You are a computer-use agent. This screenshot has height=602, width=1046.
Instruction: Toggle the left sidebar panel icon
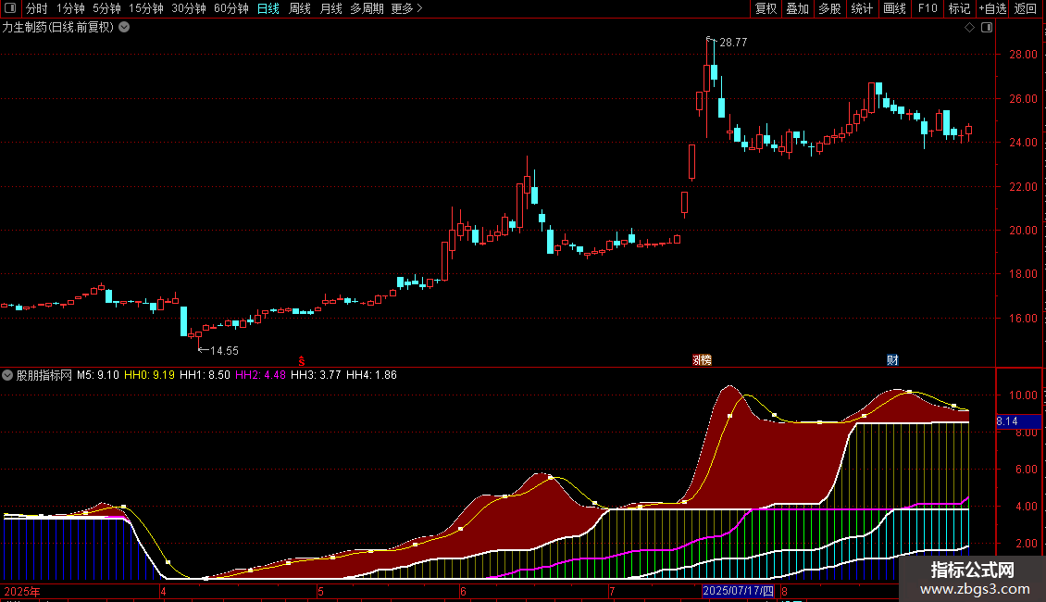point(10,8)
